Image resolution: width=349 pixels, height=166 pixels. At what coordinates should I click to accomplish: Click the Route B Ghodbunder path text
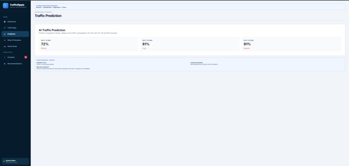(x=51, y=7)
